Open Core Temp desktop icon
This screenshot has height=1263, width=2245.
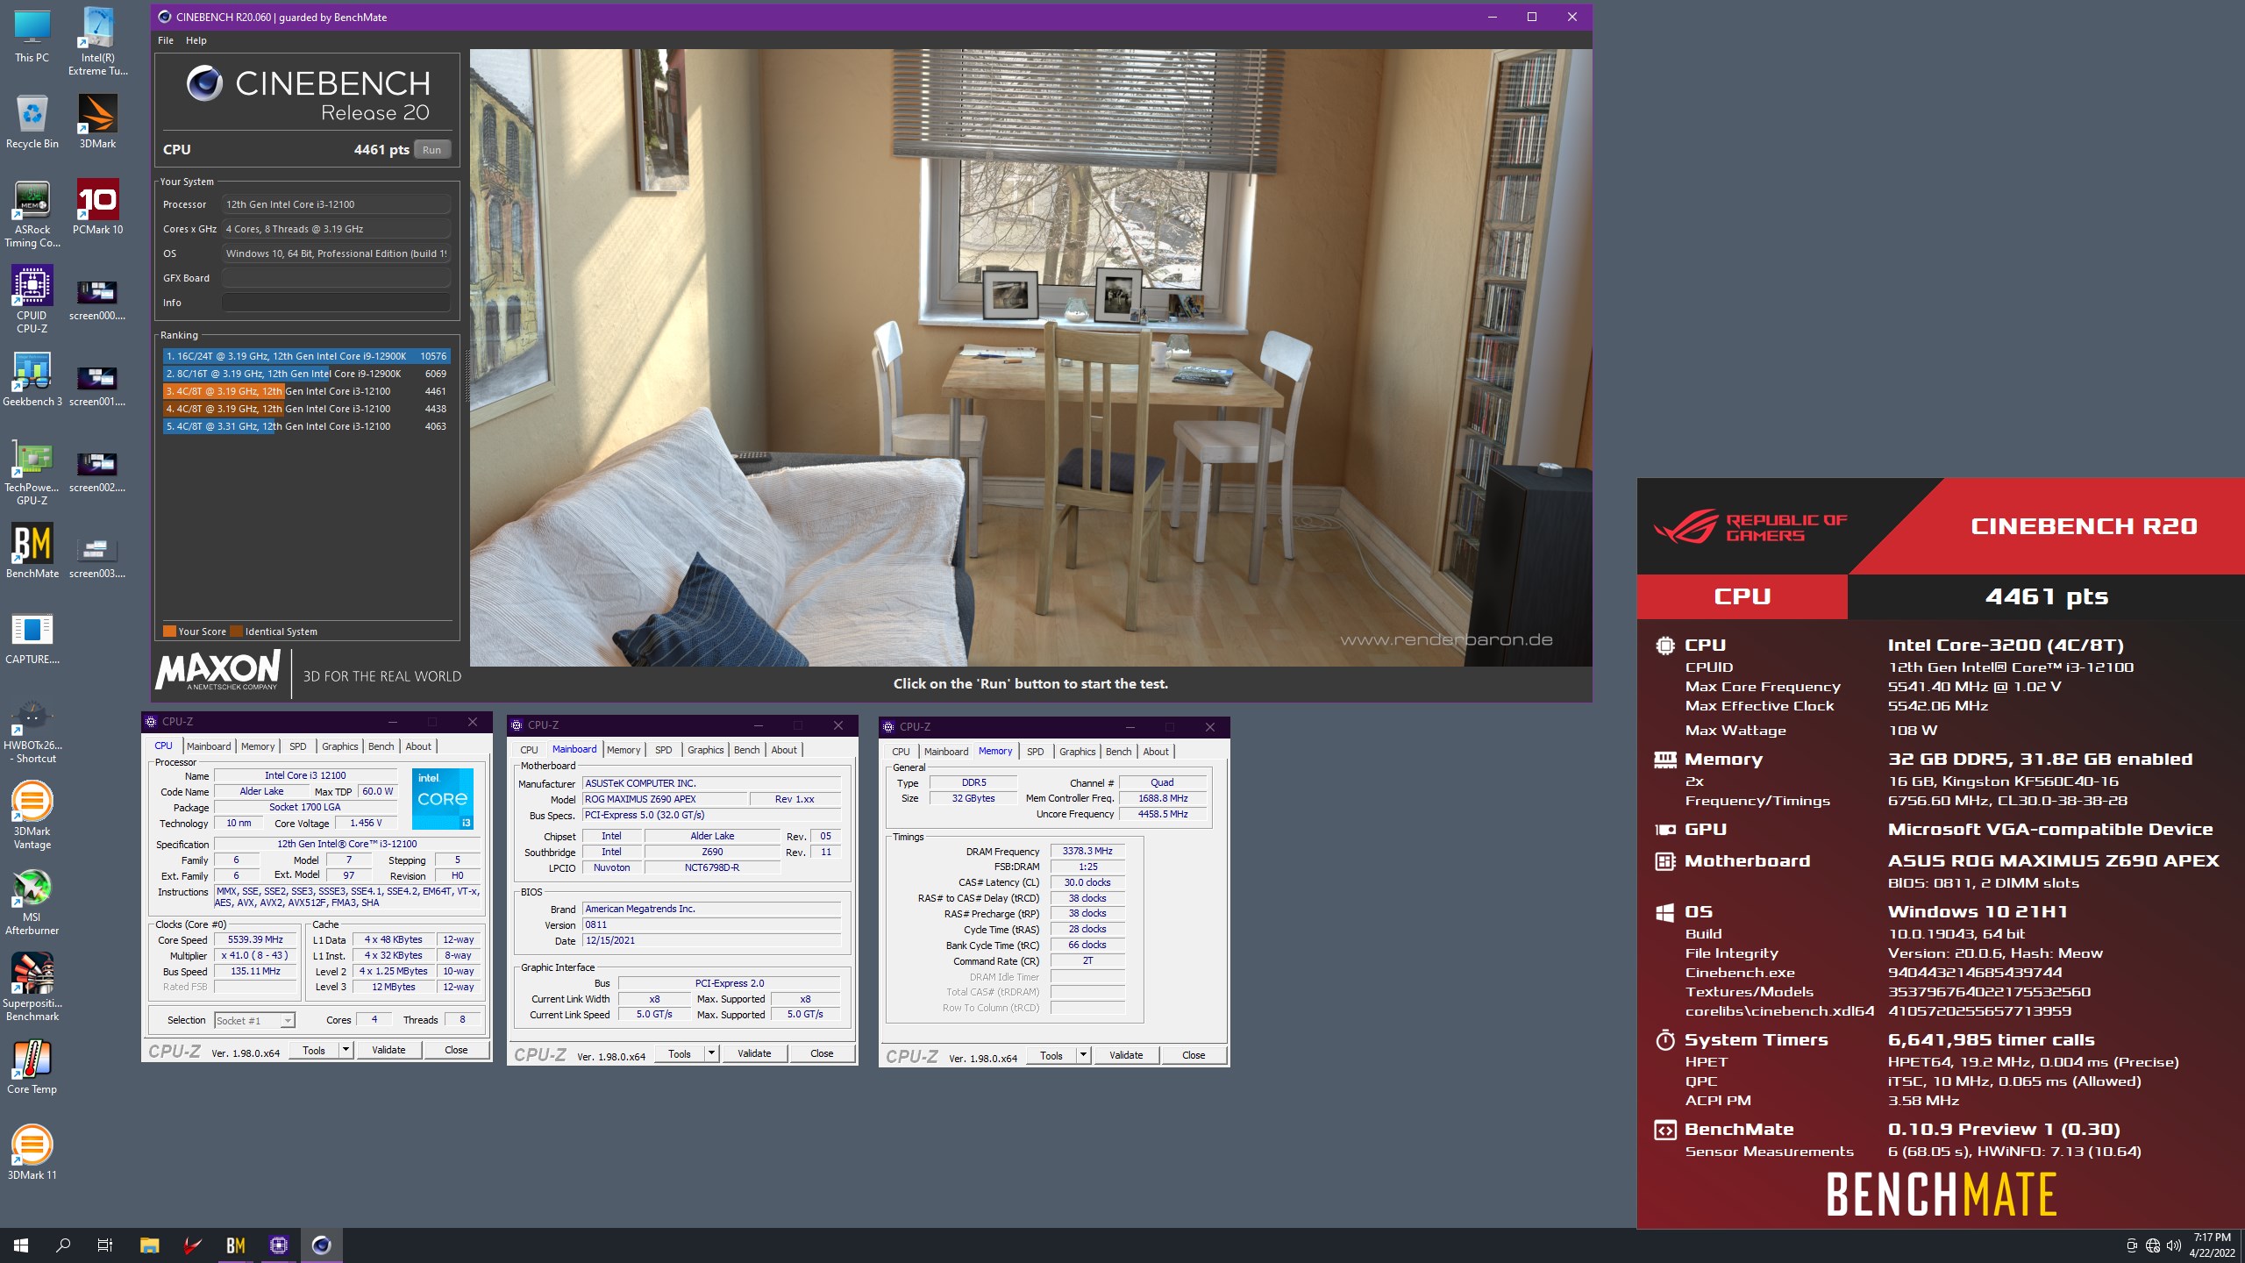click(x=32, y=1067)
